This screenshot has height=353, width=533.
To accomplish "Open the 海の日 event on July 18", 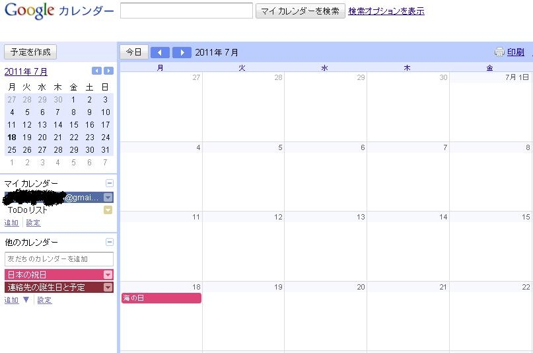I will point(161,298).
